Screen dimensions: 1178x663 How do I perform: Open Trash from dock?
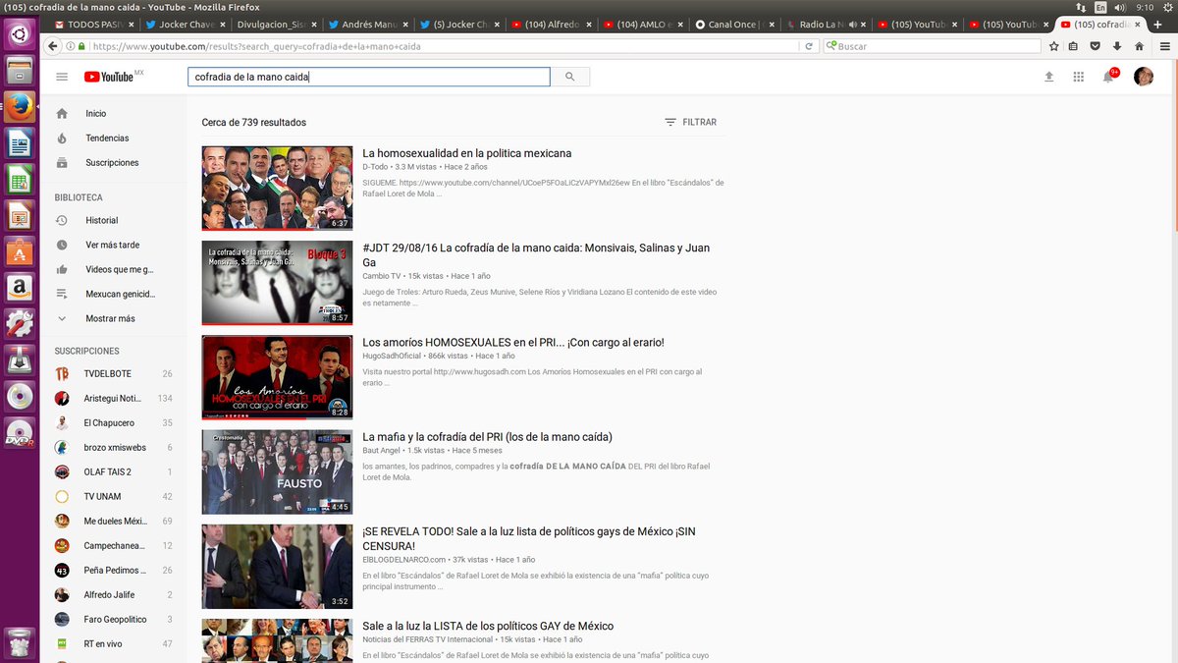pos(19,642)
